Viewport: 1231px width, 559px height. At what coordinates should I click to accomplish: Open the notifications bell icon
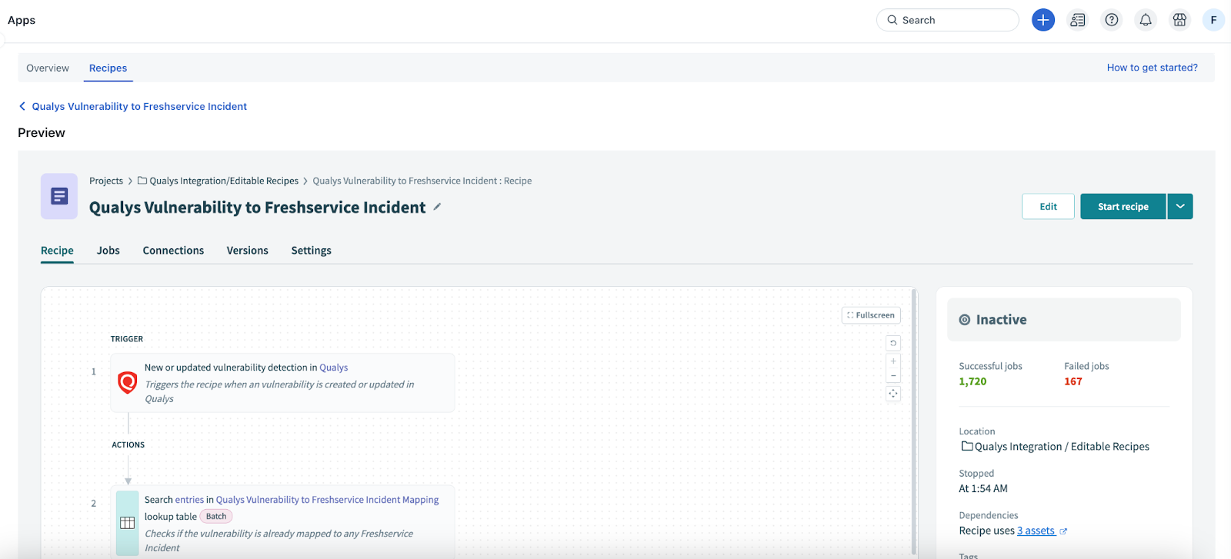1146,20
